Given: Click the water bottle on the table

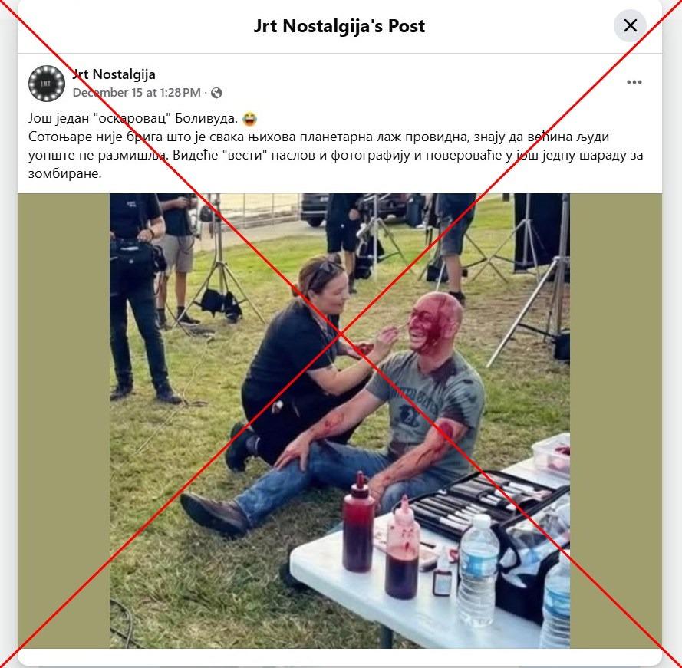Looking at the screenshot, I should point(478,570).
